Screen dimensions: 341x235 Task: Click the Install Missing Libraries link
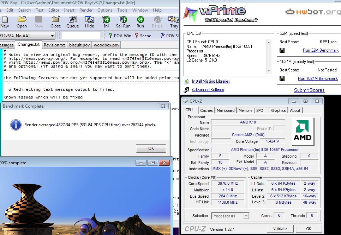(x=211, y=81)
